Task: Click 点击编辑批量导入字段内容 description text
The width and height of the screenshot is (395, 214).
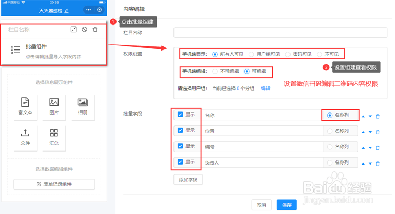Action: click(x=53, y=57)
